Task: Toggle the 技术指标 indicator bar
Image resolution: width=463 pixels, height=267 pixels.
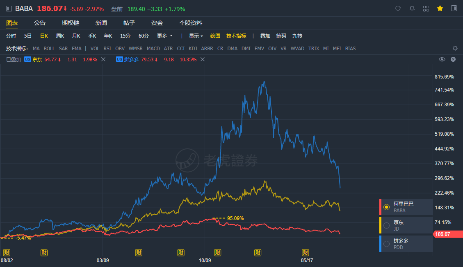Action: [x=236, y=36]
